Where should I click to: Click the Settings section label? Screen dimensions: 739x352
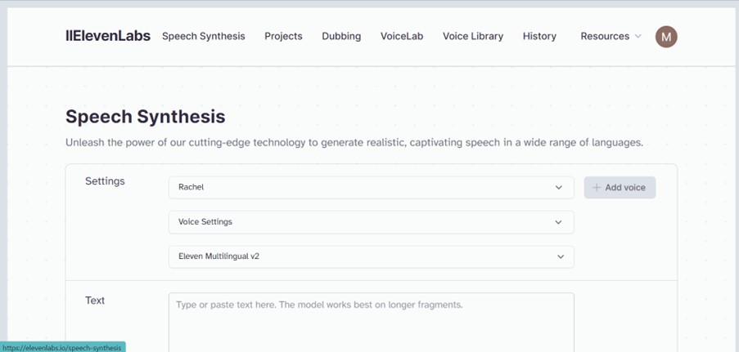point(105,181)
